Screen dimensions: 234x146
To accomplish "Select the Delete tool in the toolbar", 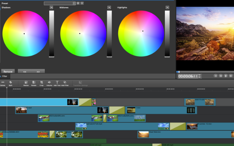I will 3,83.
